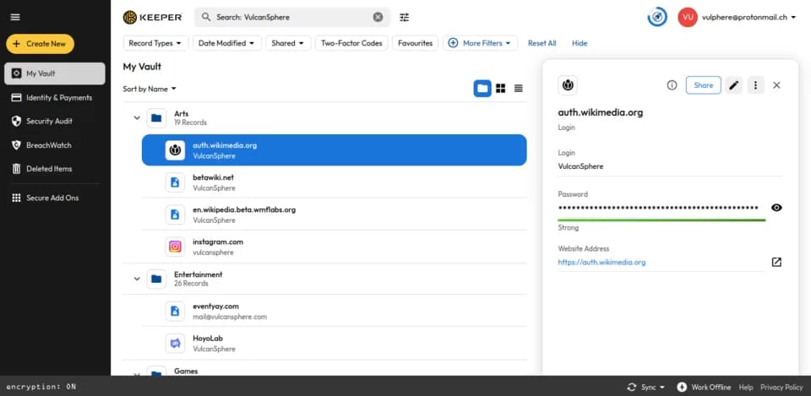Image resolution: width=811 pixels, height=396 pixels.
Task: Click the Share button
Action: tap(704, 85)
